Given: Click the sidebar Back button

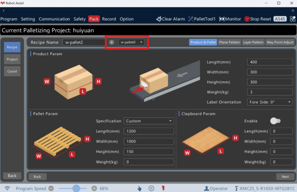Looking at the screenshot, I should pos(12,176).
